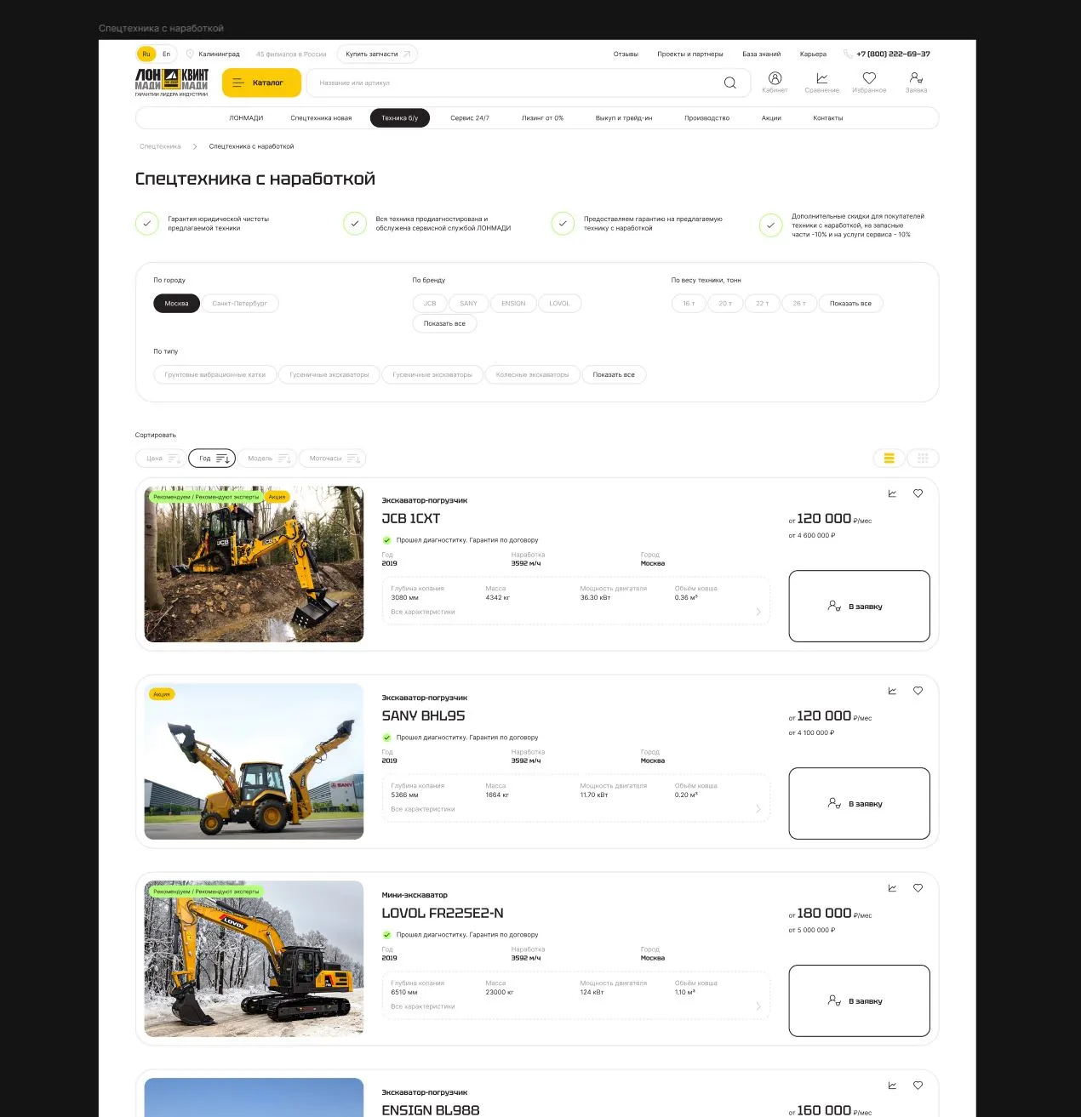Open the Каталог button

262,83
